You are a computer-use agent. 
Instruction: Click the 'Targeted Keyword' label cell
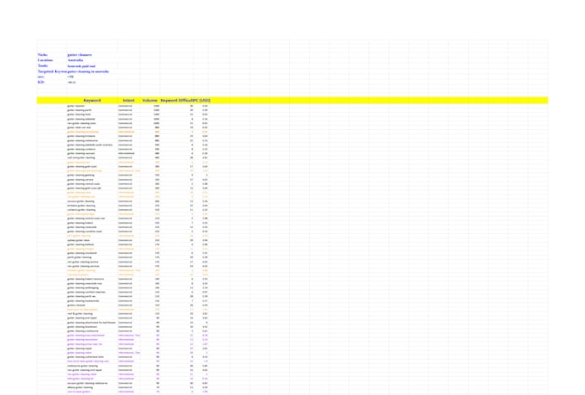pyautogui.click(x=52, y=71)
